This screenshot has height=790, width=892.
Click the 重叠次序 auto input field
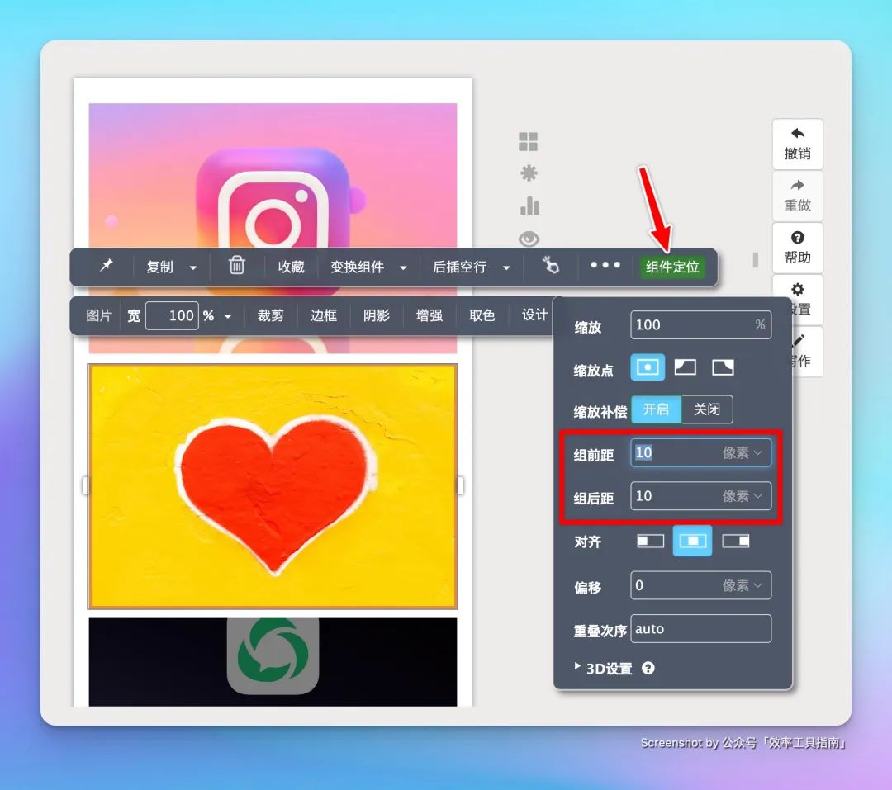(x=700, y=629)
